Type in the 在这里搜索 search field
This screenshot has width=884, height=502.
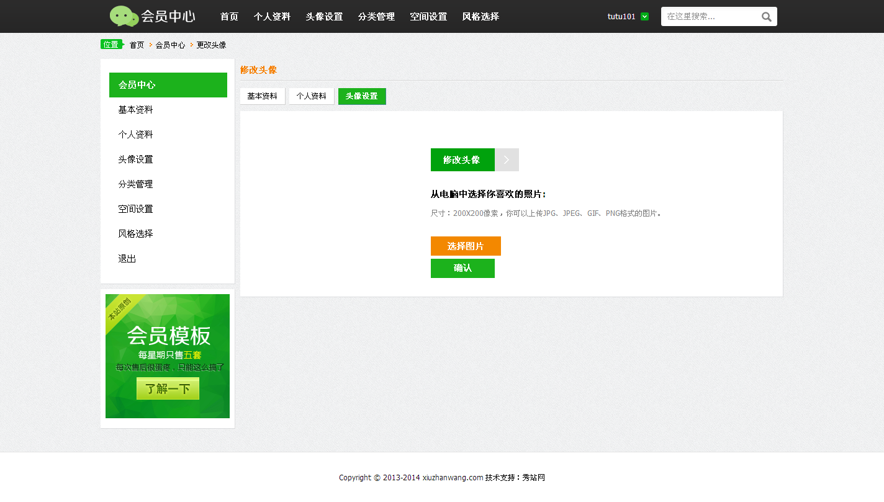711,17
